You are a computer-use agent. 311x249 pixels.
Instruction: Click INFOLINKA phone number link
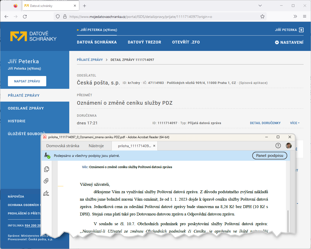33,225
